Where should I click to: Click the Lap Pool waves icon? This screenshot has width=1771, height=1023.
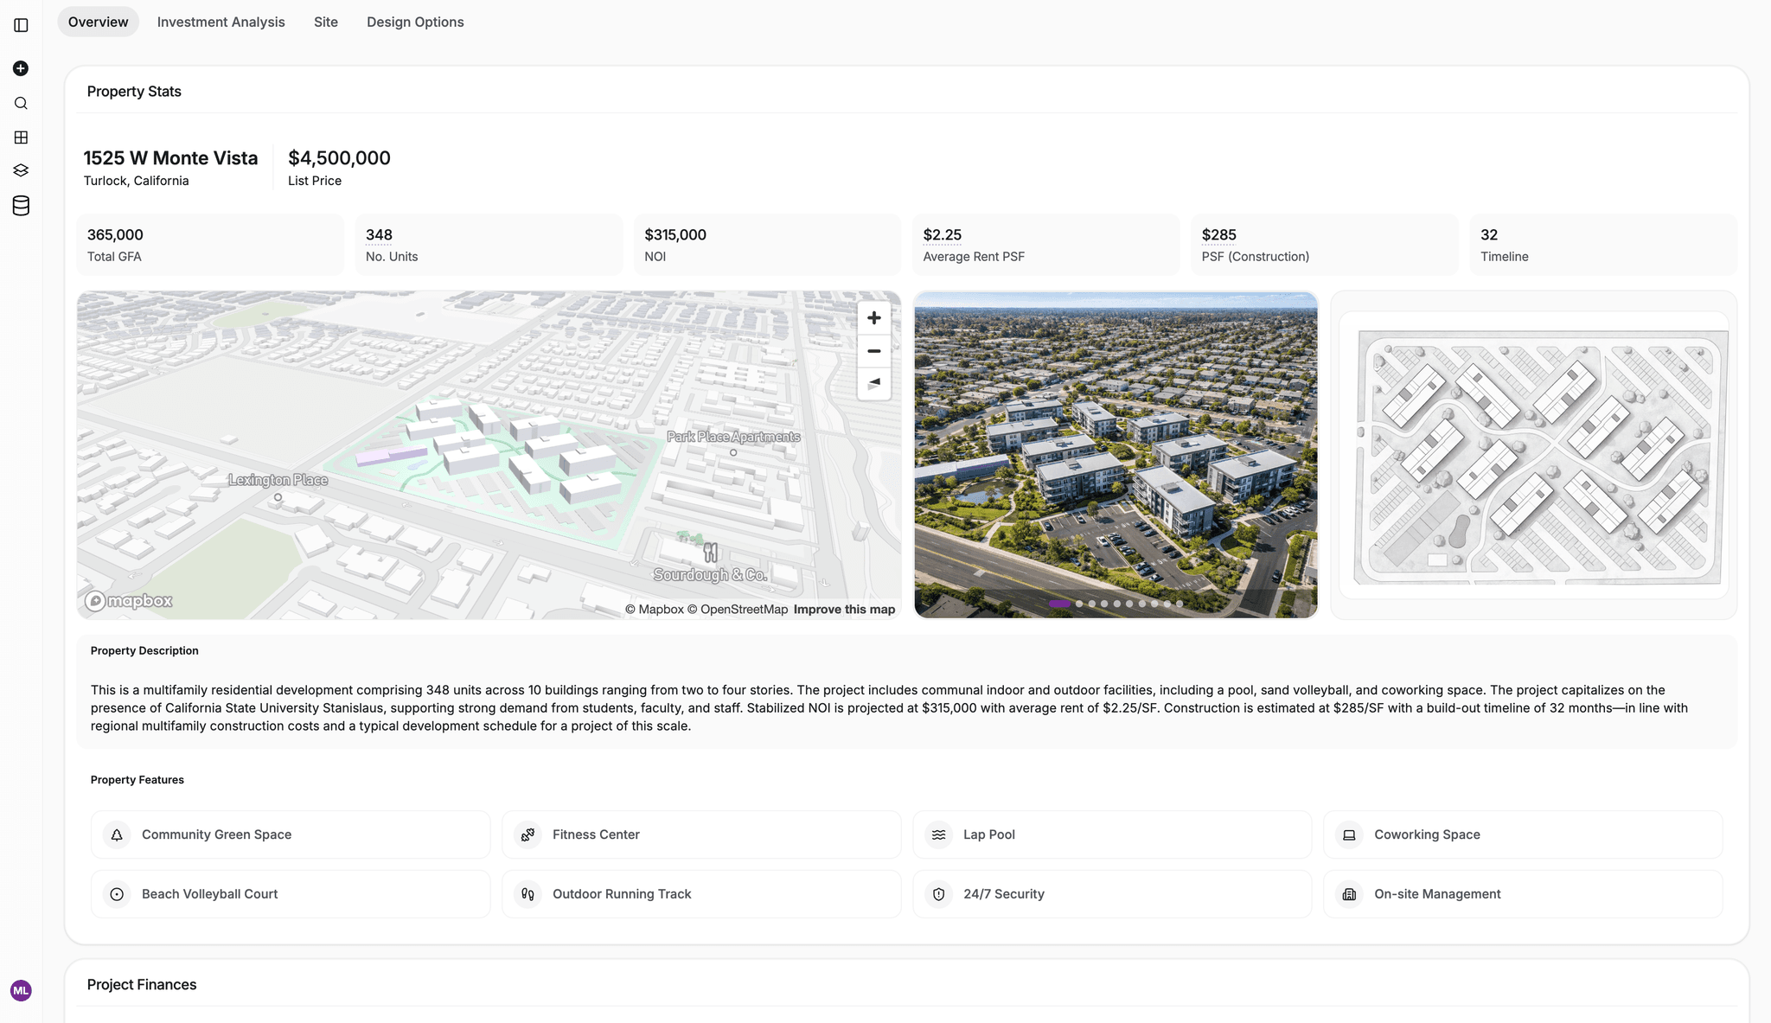[938, 834]
